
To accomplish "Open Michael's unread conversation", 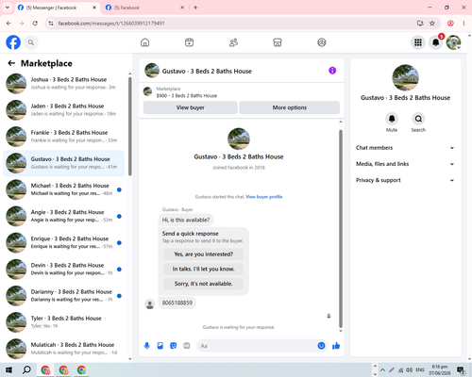I will coord(63,189).
